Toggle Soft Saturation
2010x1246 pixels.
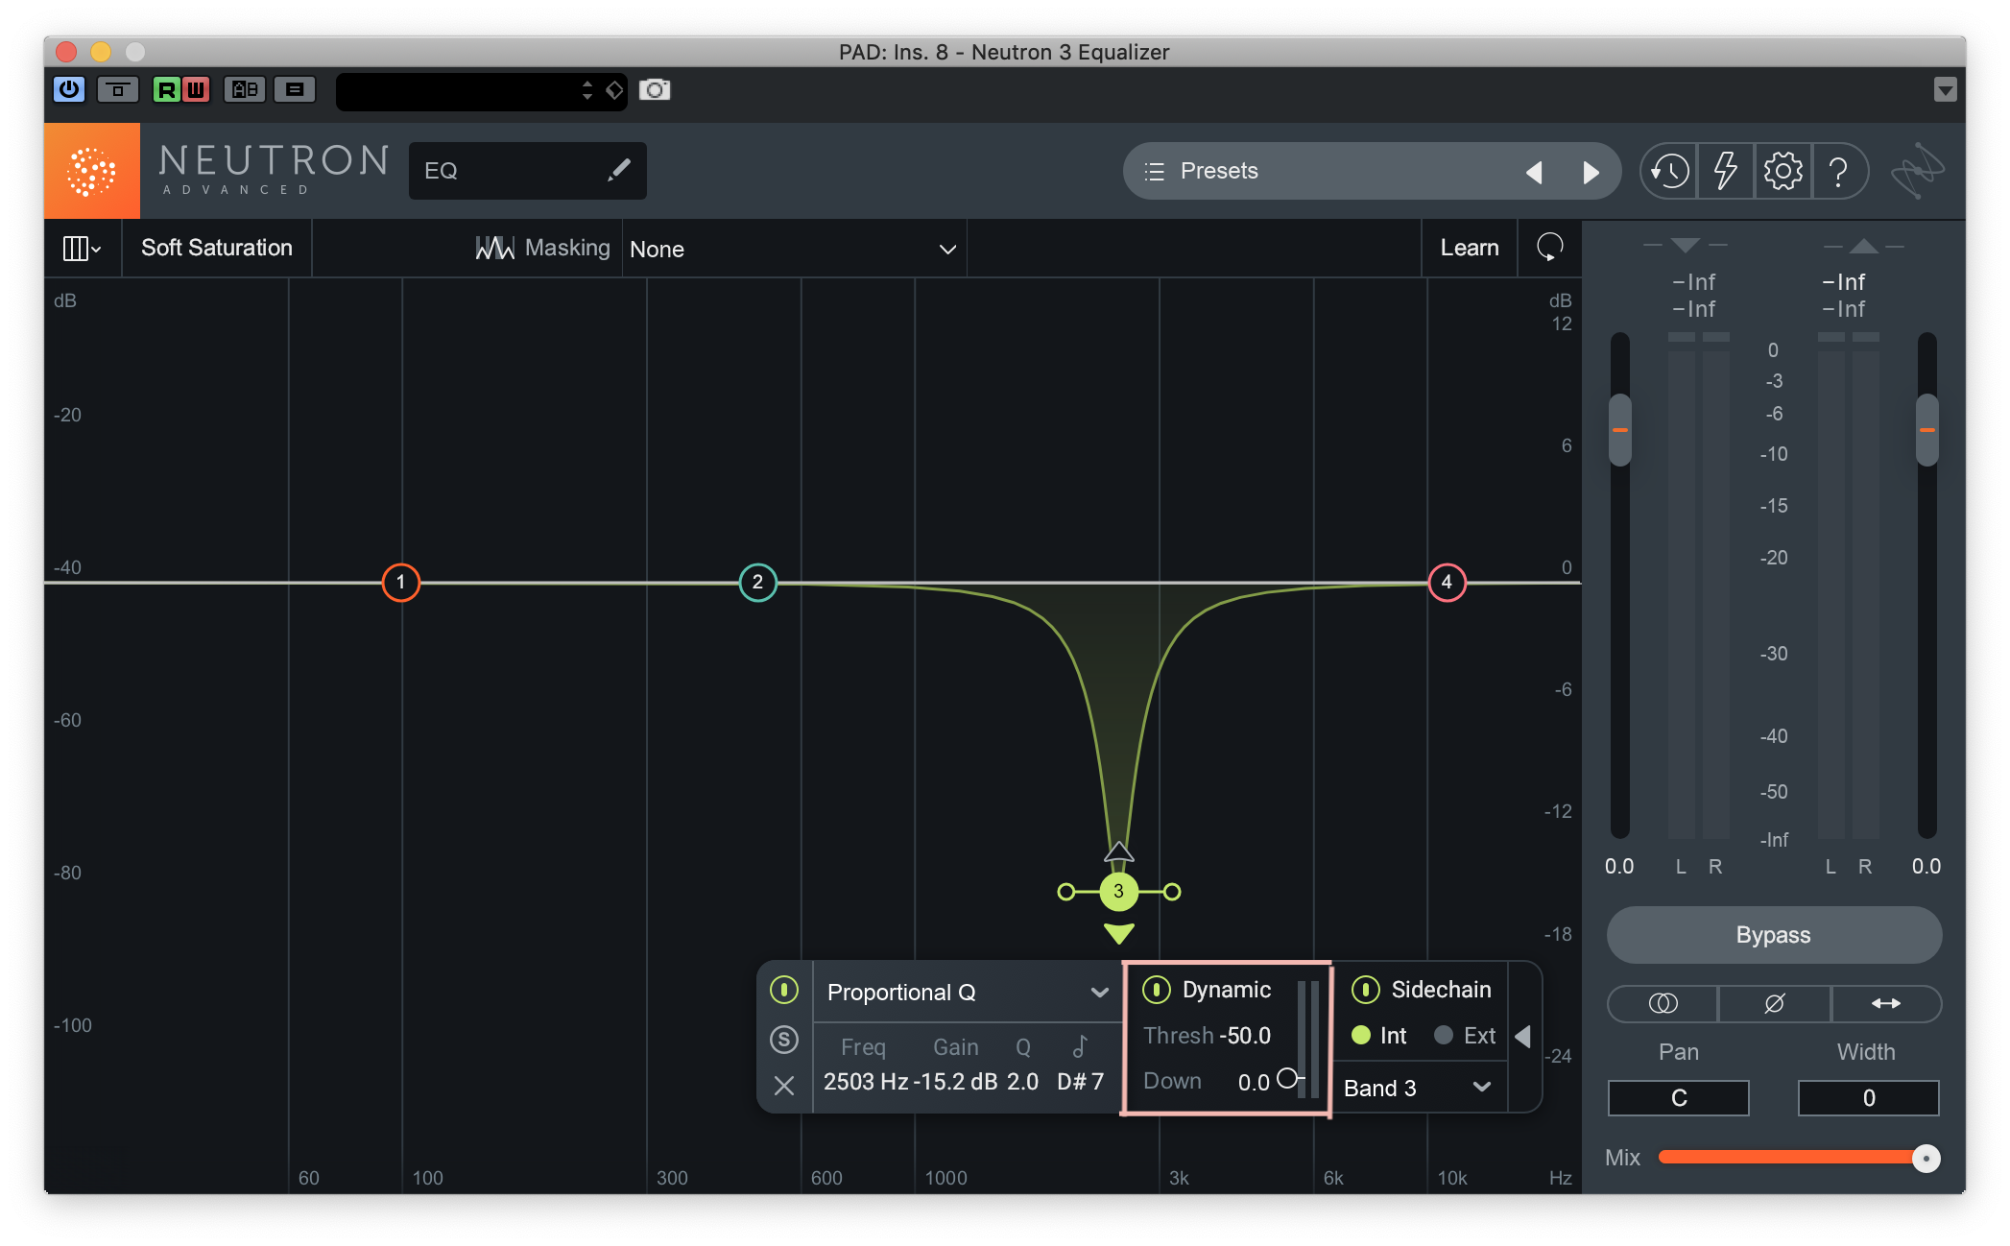click(x=217, y=248)
